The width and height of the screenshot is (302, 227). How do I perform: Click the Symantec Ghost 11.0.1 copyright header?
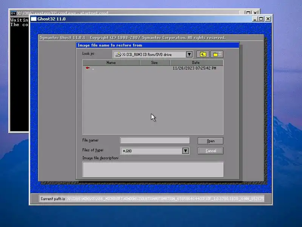pos(133,37)
